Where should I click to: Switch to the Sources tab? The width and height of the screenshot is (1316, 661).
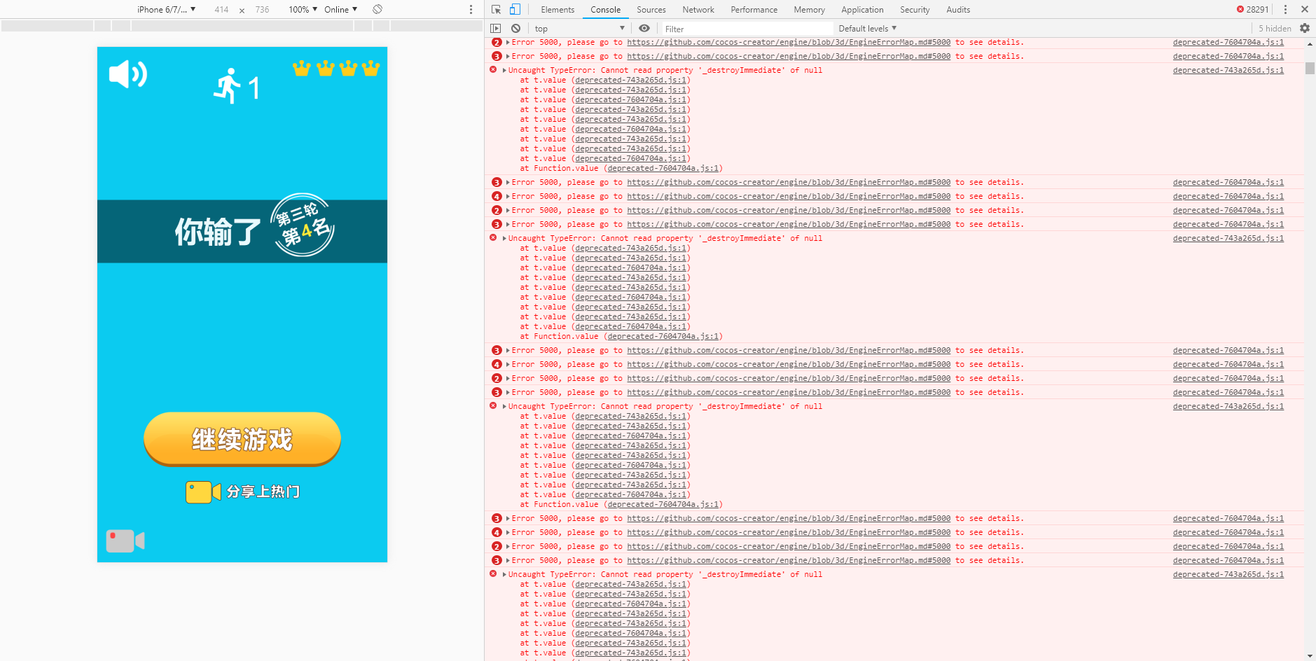(x=651, y=9)
